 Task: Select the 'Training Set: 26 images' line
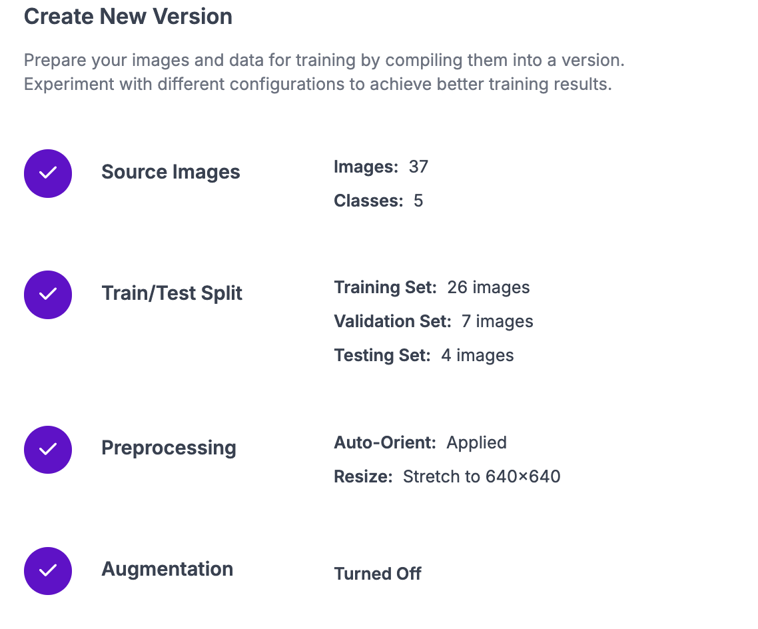432,288
